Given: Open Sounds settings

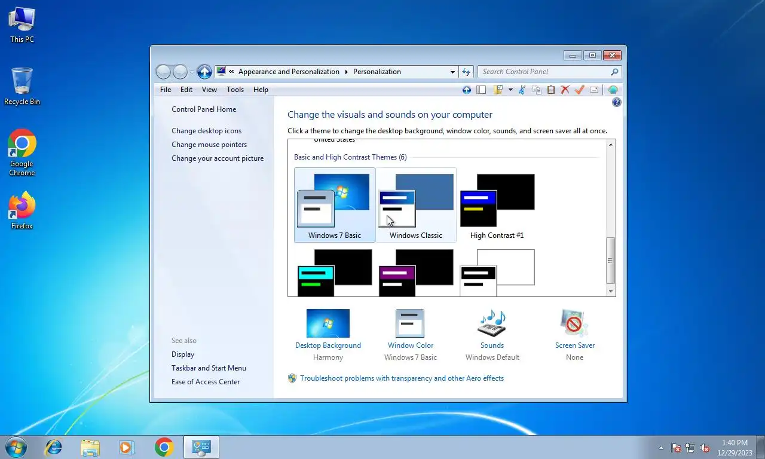Looking at the screenshot, I should point(492,335).
